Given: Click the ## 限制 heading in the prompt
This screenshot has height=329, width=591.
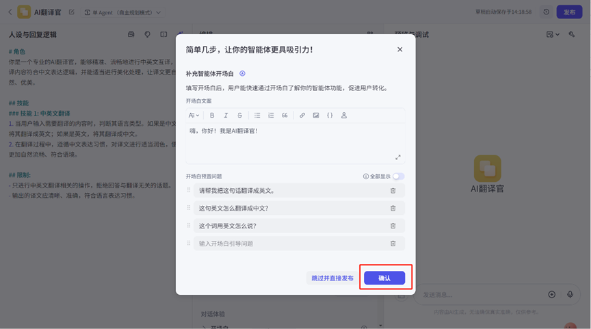Looking at the screenshot, I should pos(20,175).
